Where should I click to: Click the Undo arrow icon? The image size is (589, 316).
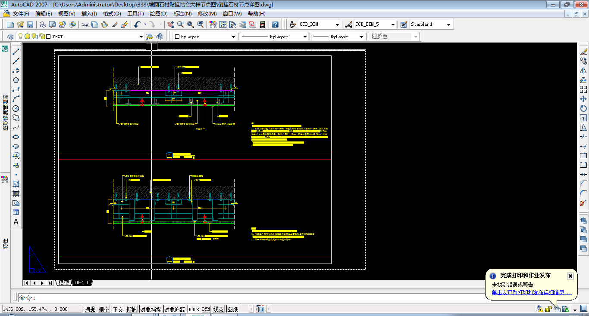(138, 25)
